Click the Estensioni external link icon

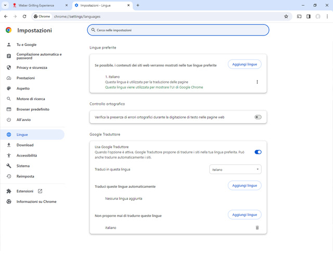pyautogui.click(x=40, y=191)
